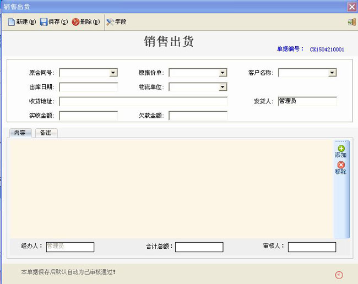Click the red clock icon at the bottom right

339,275
